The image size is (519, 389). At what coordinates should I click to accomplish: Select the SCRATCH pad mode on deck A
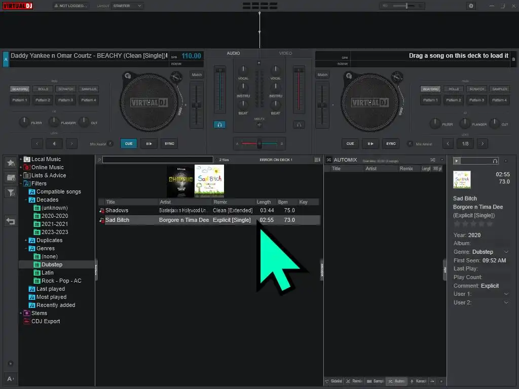click(66, 89)
